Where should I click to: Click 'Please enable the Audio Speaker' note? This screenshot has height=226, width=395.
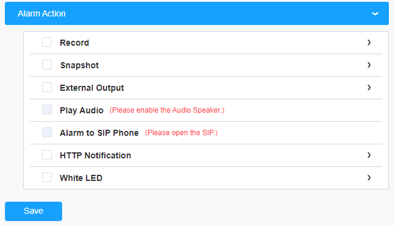pyautogui.click(x=167, y=110)
